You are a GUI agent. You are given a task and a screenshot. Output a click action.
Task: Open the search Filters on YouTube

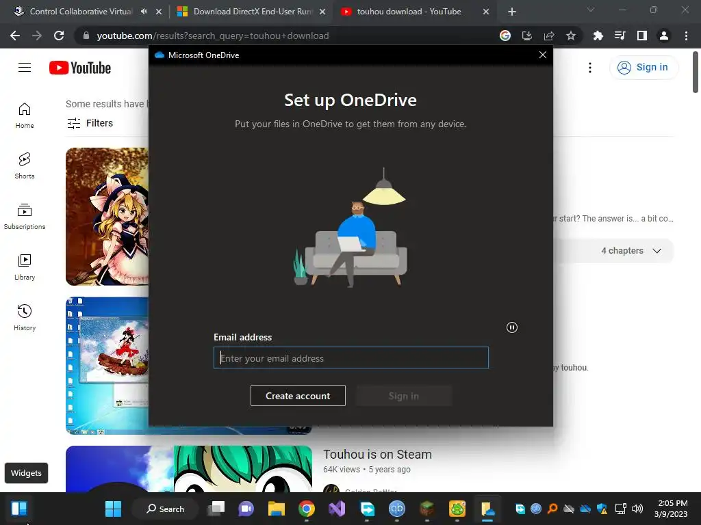90,123
